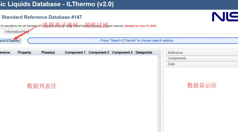The width and height of the screenshot is (238, 132).
Task: Click the scroll up arrow of data list
Action: point(159,57)
